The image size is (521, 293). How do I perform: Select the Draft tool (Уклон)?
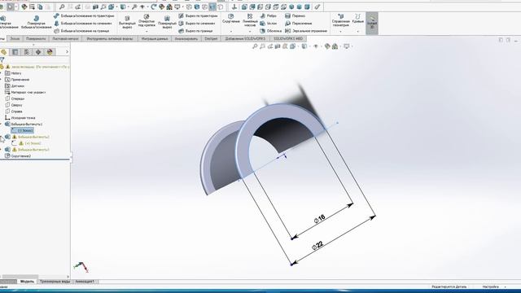(268, 24)
